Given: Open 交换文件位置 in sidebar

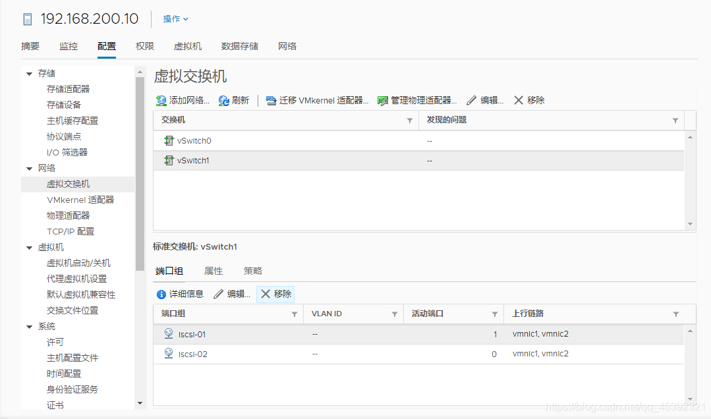Looking at the screenshot, I should pos(72,310).
